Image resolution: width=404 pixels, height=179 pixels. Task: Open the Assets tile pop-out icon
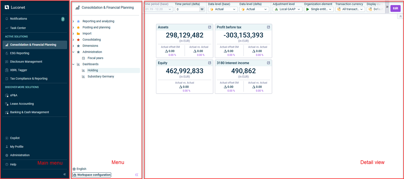[x=210, y=27]
